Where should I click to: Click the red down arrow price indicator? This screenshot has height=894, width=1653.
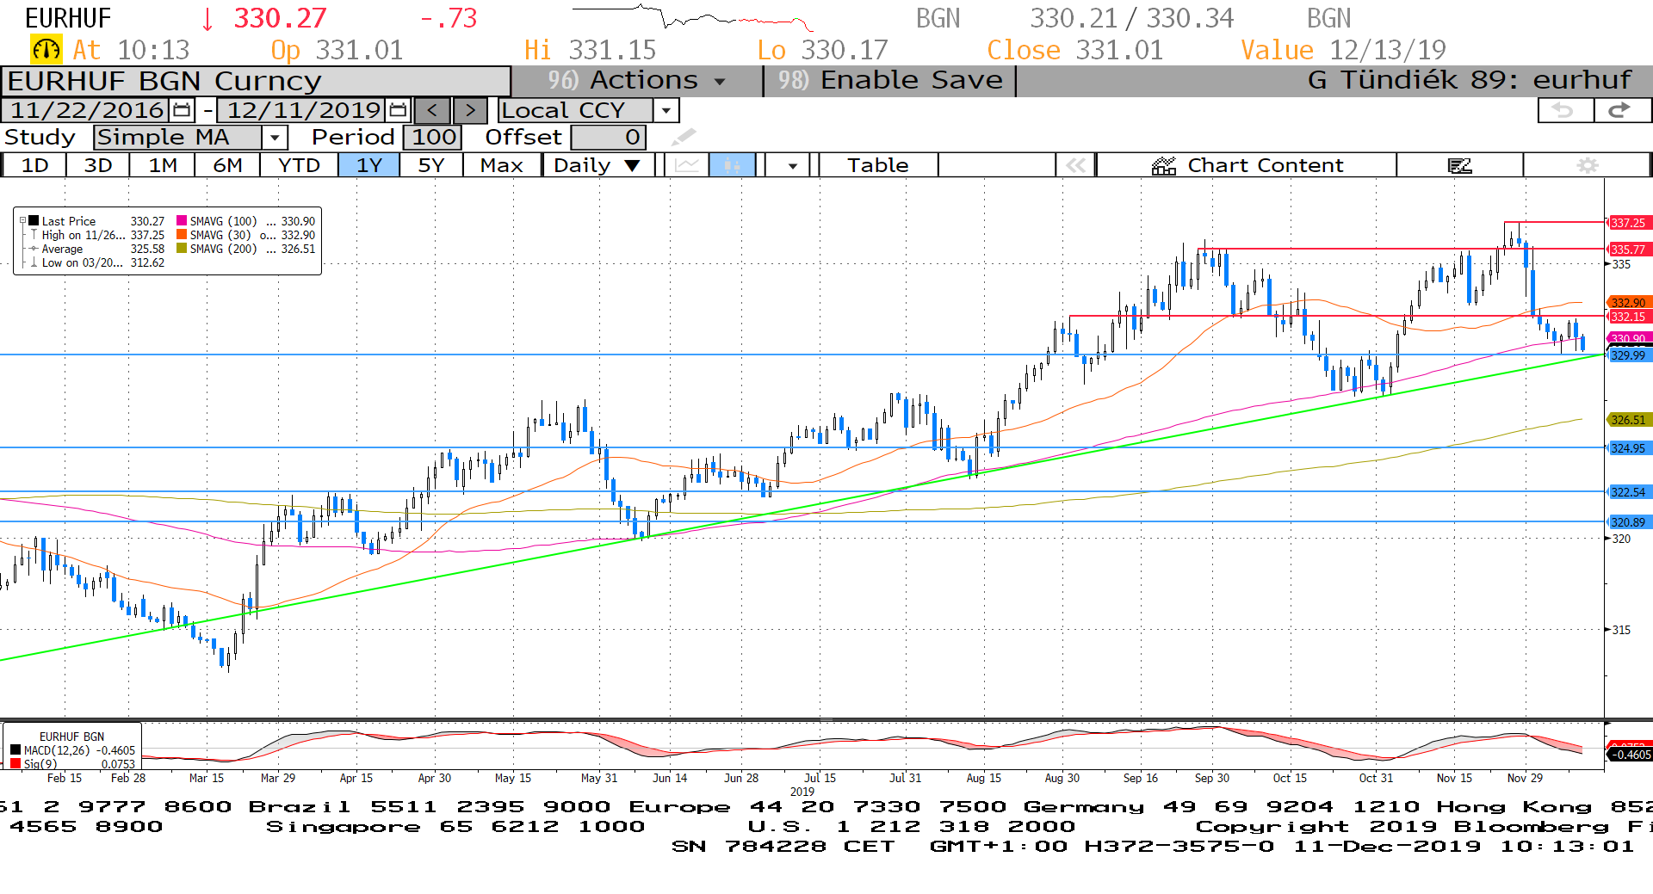tap(207, 19)
